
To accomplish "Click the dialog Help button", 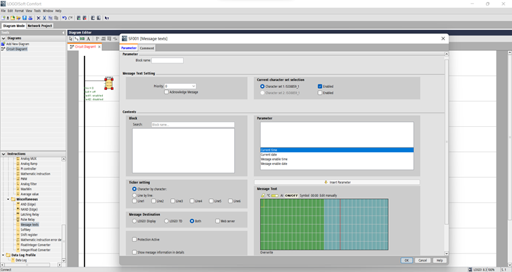I will (440, 260).
